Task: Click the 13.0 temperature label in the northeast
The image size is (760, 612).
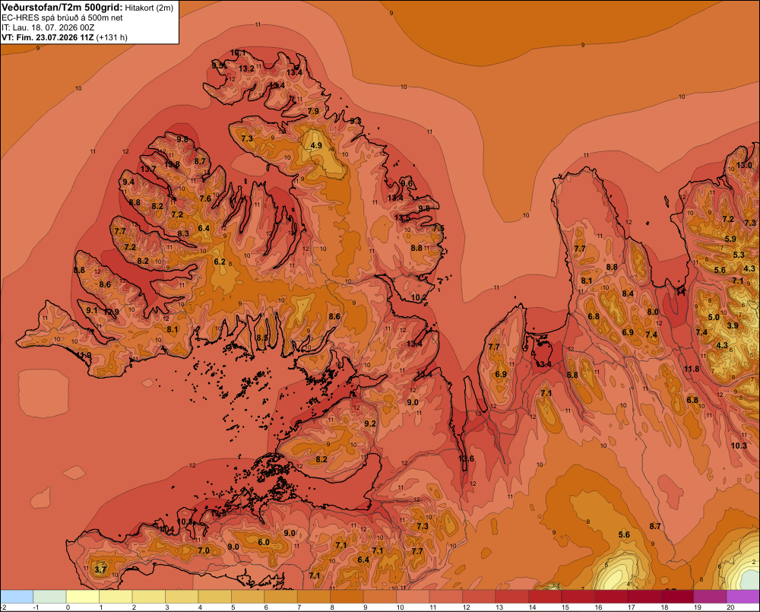Action: (744, 165)
